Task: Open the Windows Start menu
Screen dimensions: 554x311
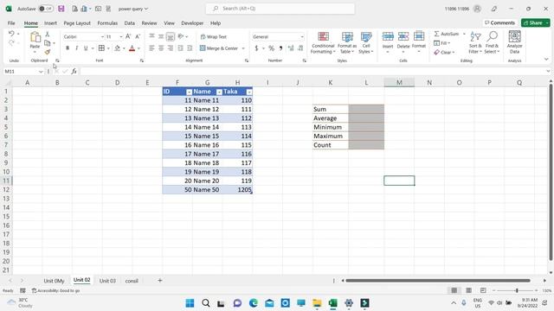Action: [190, 303]
